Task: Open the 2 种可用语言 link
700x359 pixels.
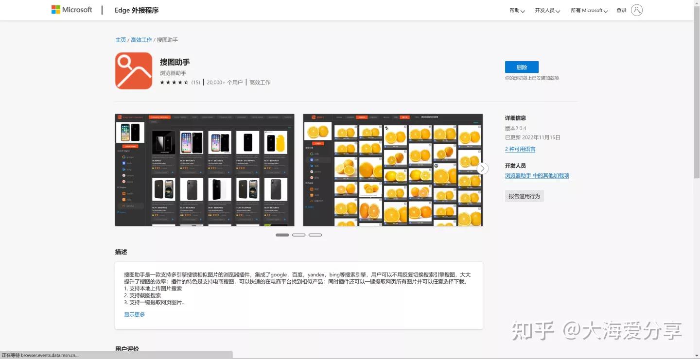Action: (x=520, y=149)
